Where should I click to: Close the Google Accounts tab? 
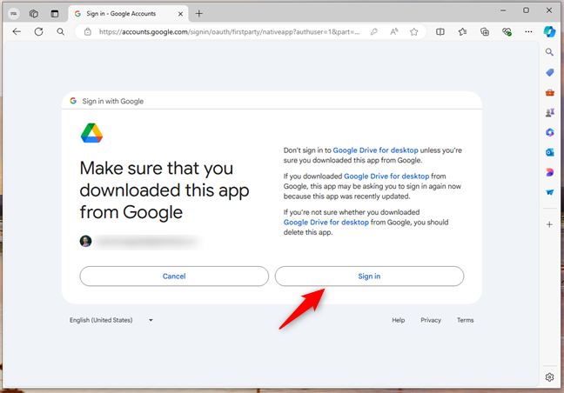180,14
